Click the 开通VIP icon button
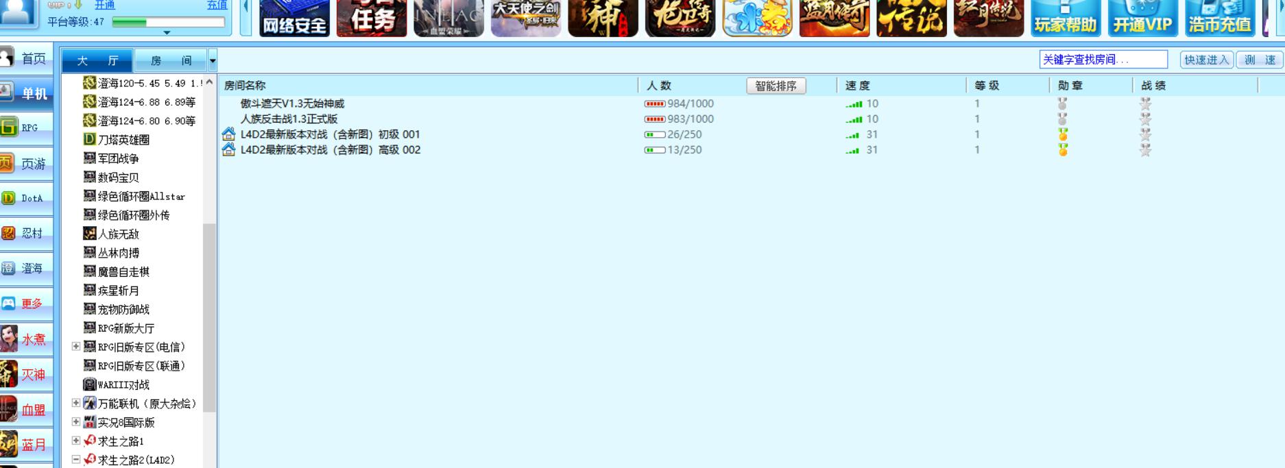Screen dimensions: 1285x468 (x=1143, y=18)
